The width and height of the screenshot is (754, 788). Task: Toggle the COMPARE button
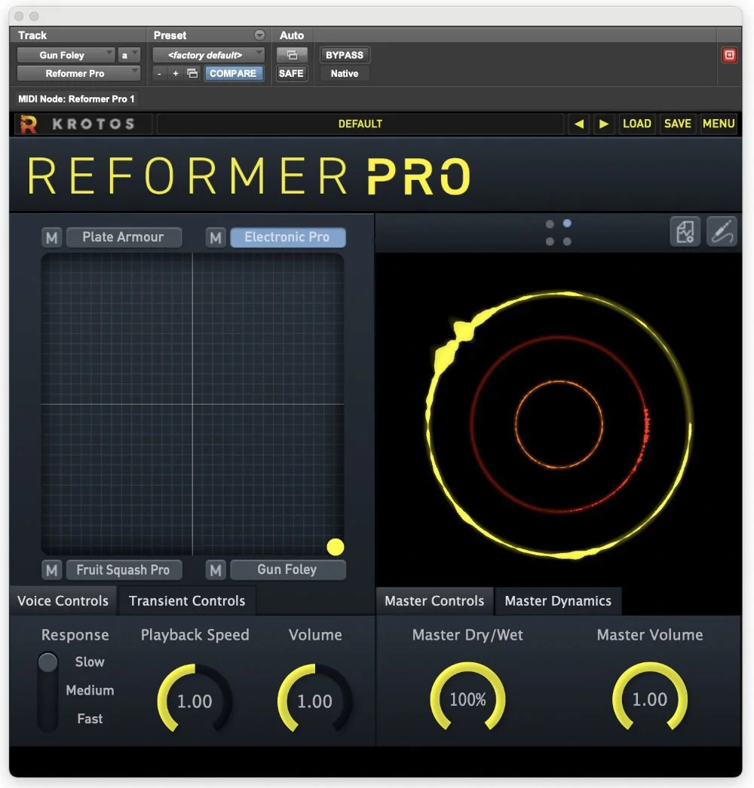233,73
